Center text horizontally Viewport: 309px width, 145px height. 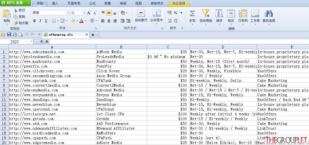[x=109, y=21]
